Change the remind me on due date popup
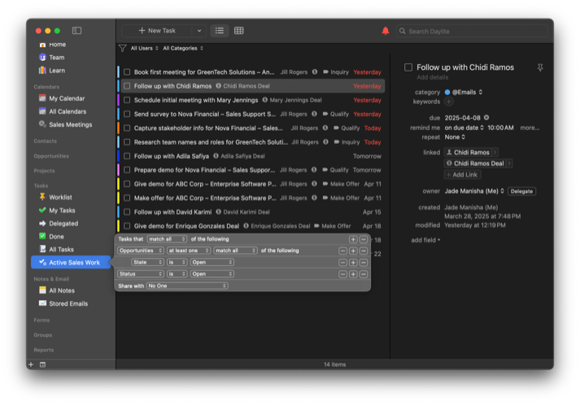The width and height of the screenshot is (580, 405). point(464,128)
